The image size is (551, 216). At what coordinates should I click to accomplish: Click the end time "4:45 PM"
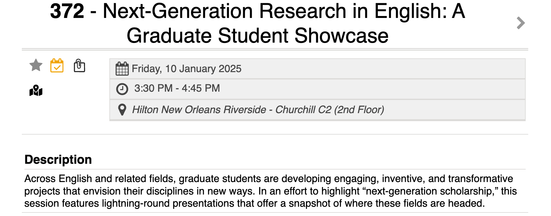point(201,88)
